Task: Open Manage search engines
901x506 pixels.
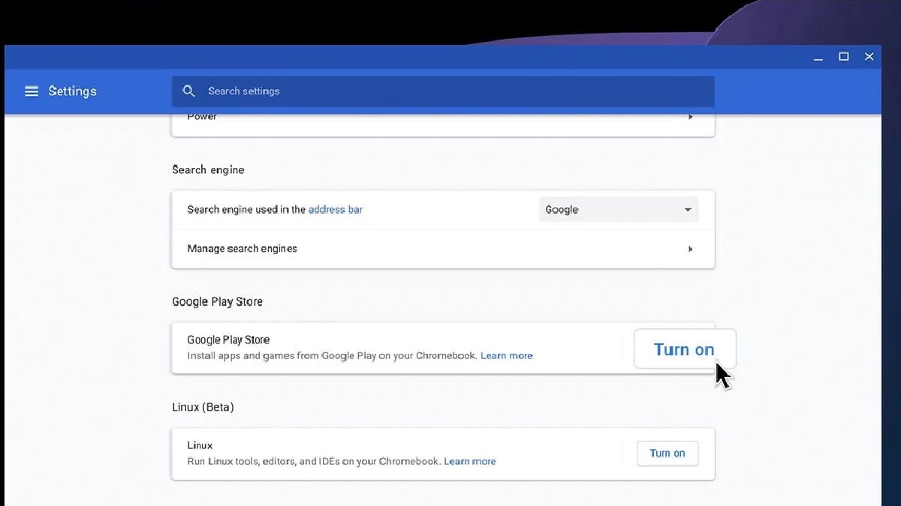Action: (x=443, y=249)
